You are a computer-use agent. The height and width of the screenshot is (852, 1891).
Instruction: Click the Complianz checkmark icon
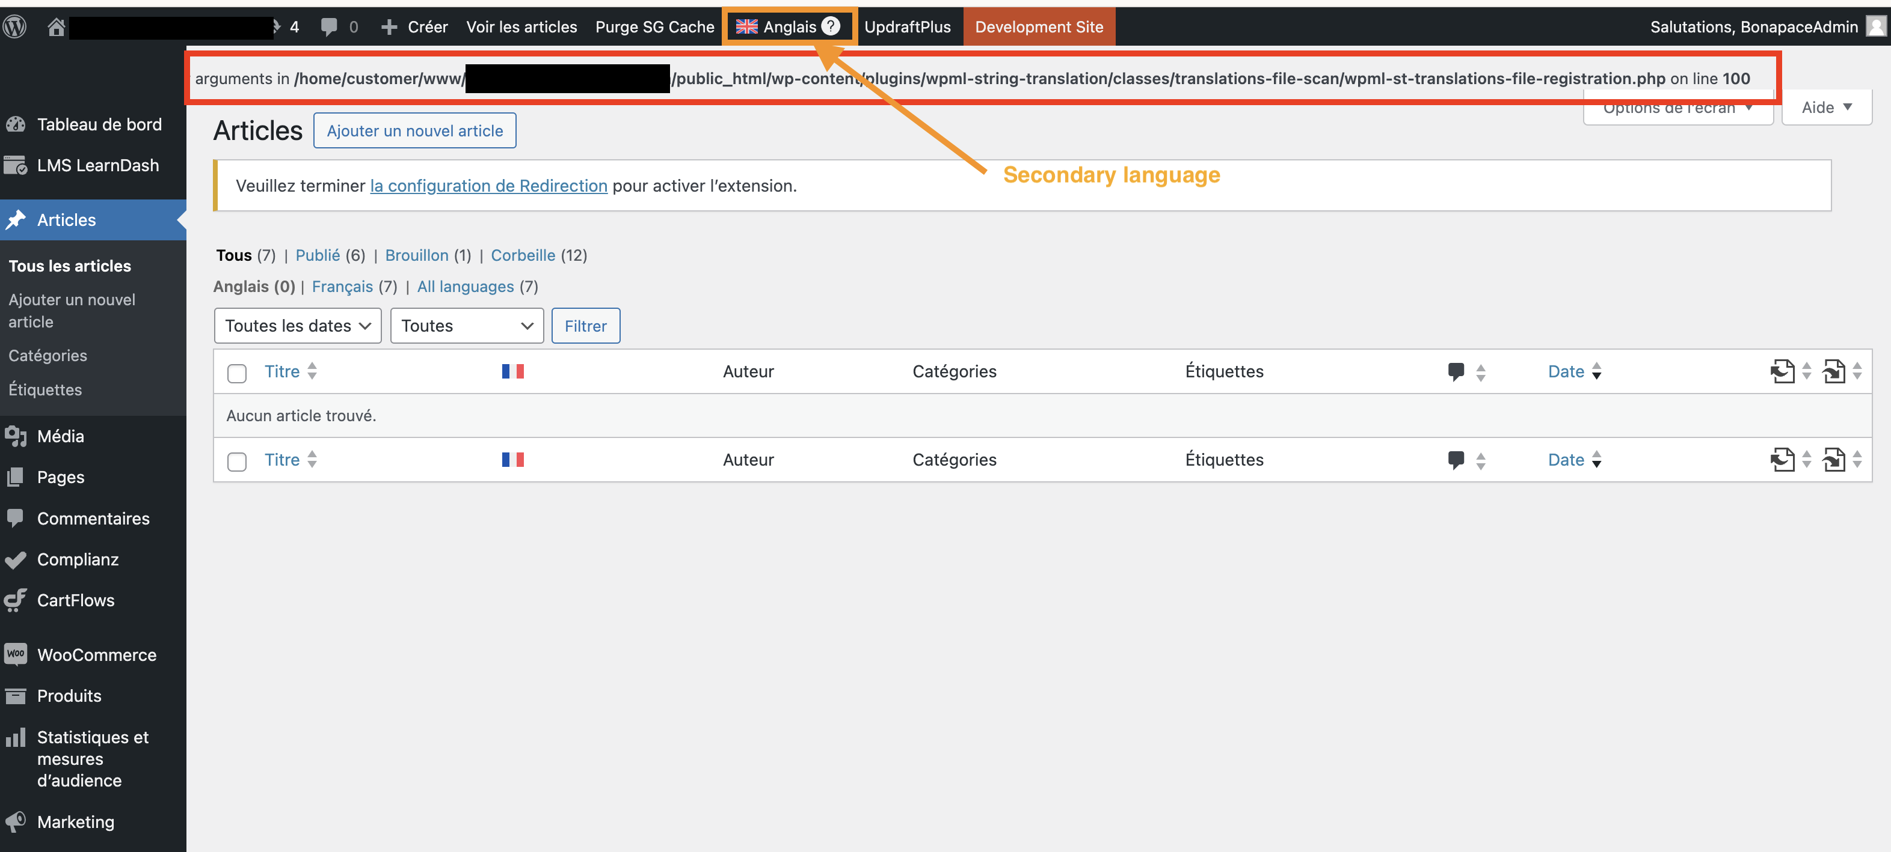click(x=16, y=559)
